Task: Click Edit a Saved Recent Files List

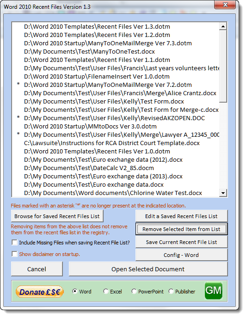Action: coord(181,216)
